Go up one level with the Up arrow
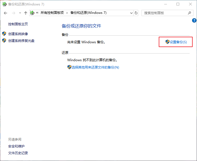This screenshot has height=161, width=197. [x=26, y=13]
